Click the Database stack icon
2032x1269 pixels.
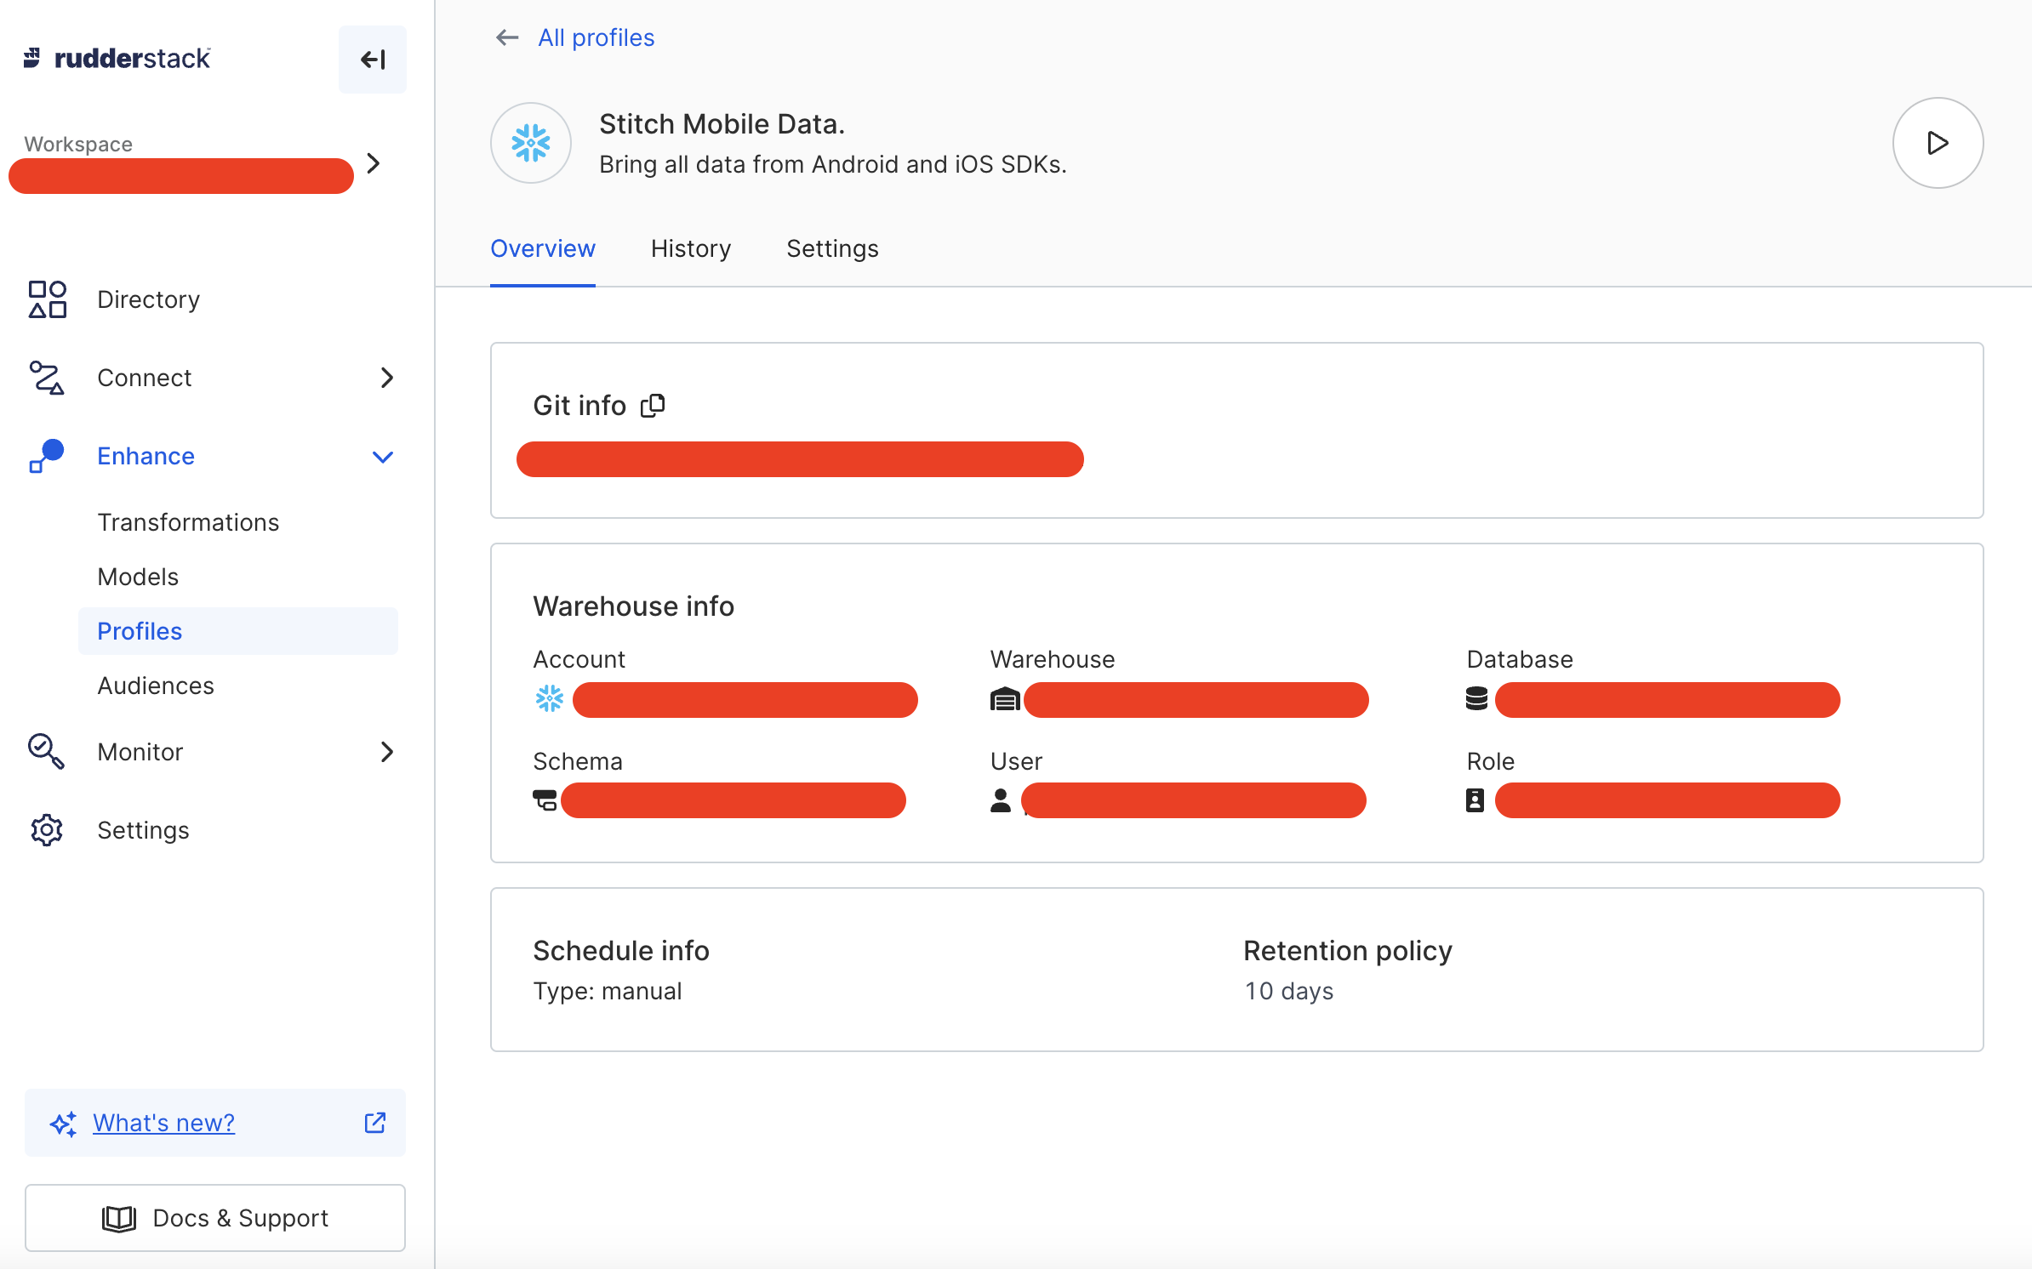pos(1477,699)
